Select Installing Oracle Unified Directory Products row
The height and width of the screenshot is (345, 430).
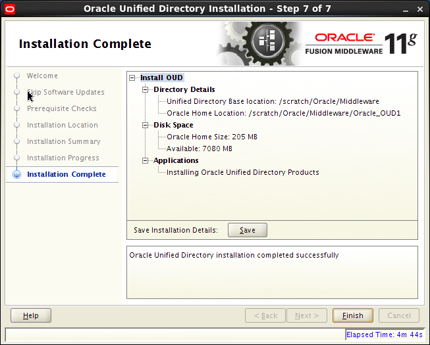click(243, 172)
